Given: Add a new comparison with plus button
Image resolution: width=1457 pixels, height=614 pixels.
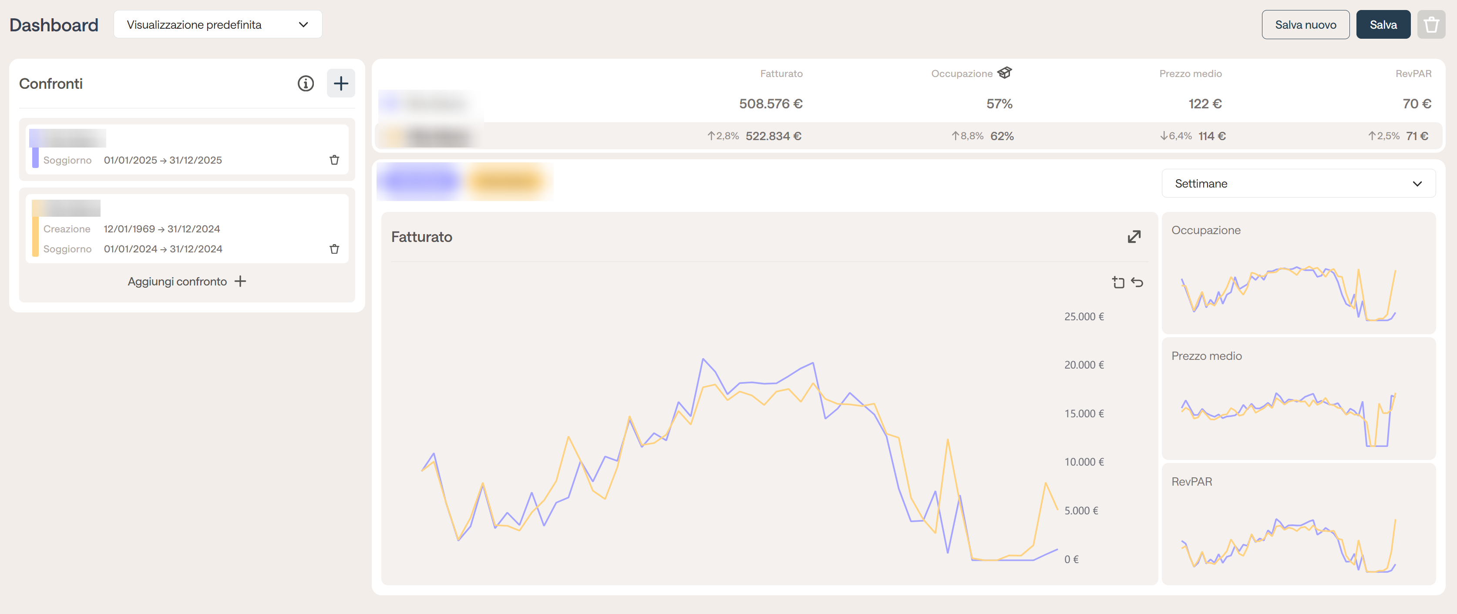Looking at the screenshot, I should click(340, 84).
